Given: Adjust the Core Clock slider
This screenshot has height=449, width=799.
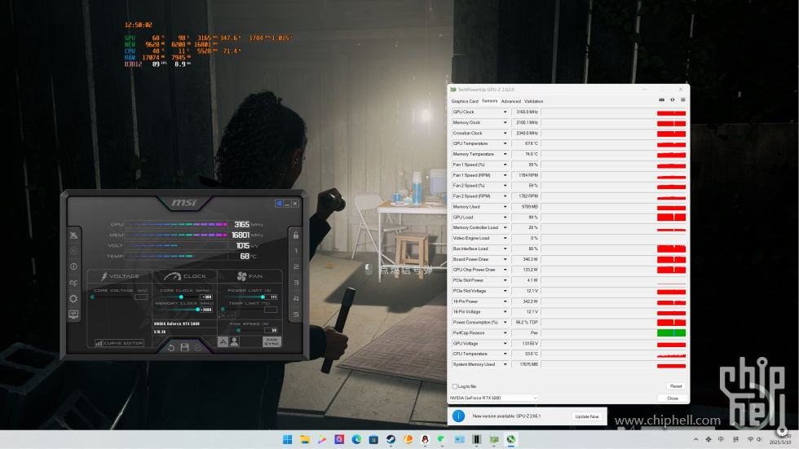Looking at the screenshot, I should (x=180, y=297).
